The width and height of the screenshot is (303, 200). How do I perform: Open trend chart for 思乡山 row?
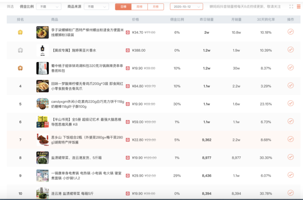pos(290,139)
